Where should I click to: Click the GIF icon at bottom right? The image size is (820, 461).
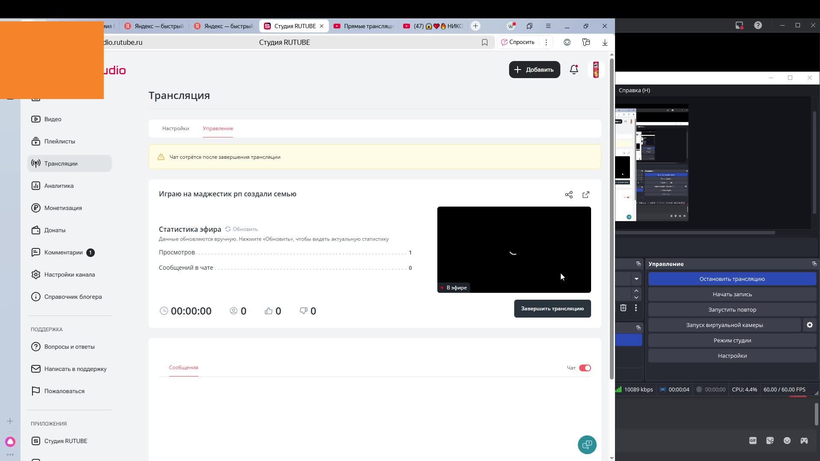click(x=753, y=441)
